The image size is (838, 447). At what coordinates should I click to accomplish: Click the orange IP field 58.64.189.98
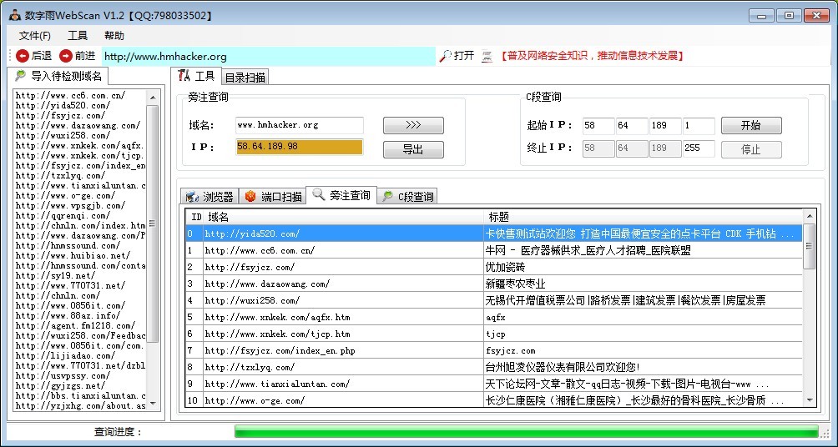(x=300, y=147)
